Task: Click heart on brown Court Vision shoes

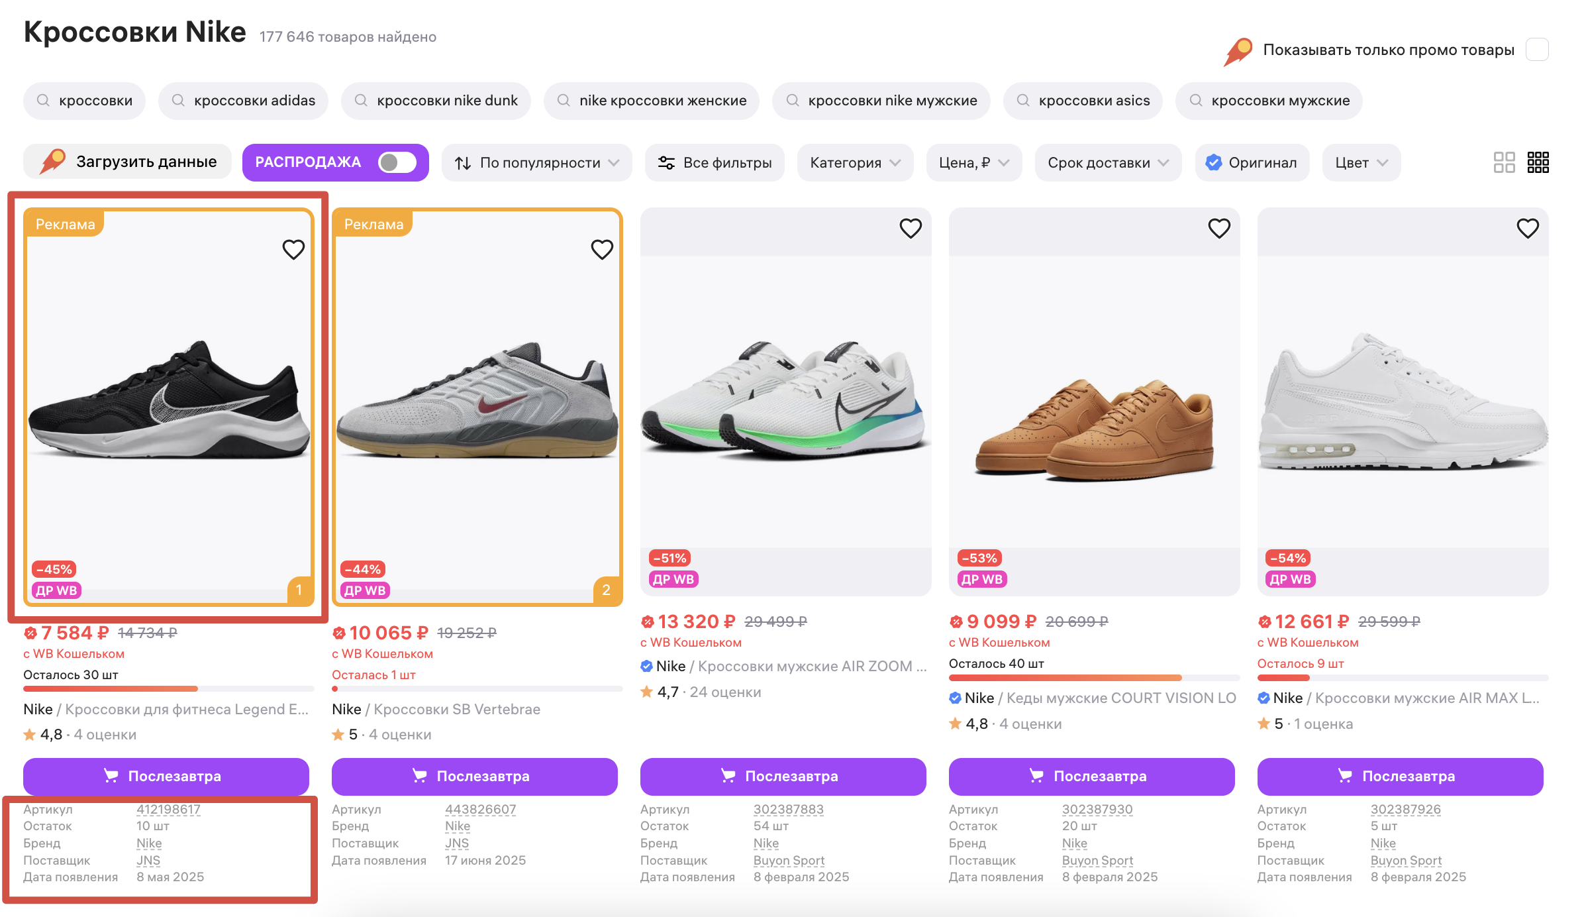Action: [1219, 229]
